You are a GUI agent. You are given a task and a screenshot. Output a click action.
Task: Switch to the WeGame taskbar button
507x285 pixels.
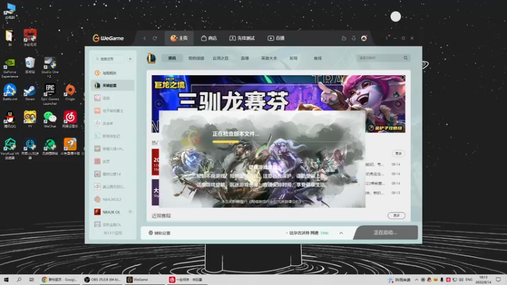coord(144,279)
